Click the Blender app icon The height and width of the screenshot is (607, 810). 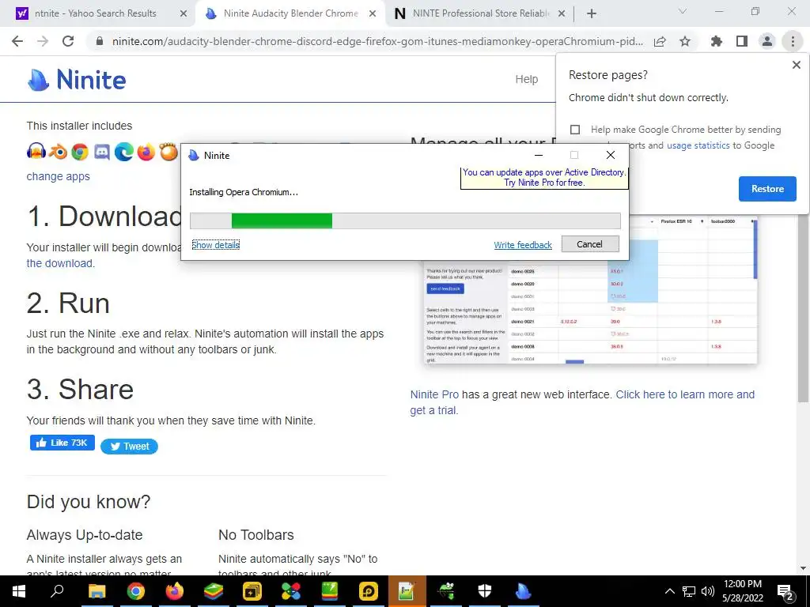tap(59, 152)
